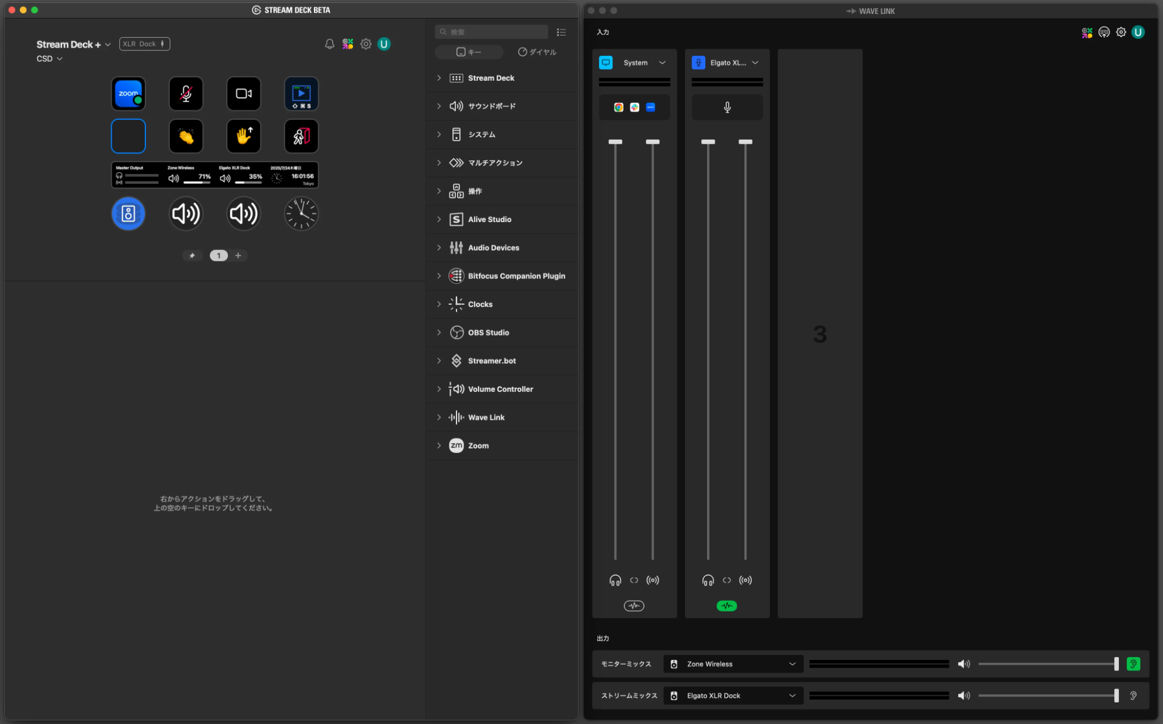Switch to the ダイヤル tab
1163x724 pixels.
pyautogui.click(x=537, y=52)
